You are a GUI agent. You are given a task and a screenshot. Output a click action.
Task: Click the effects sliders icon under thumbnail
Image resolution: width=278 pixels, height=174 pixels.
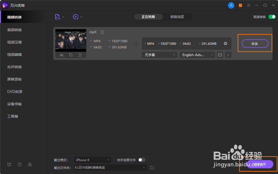80,55
